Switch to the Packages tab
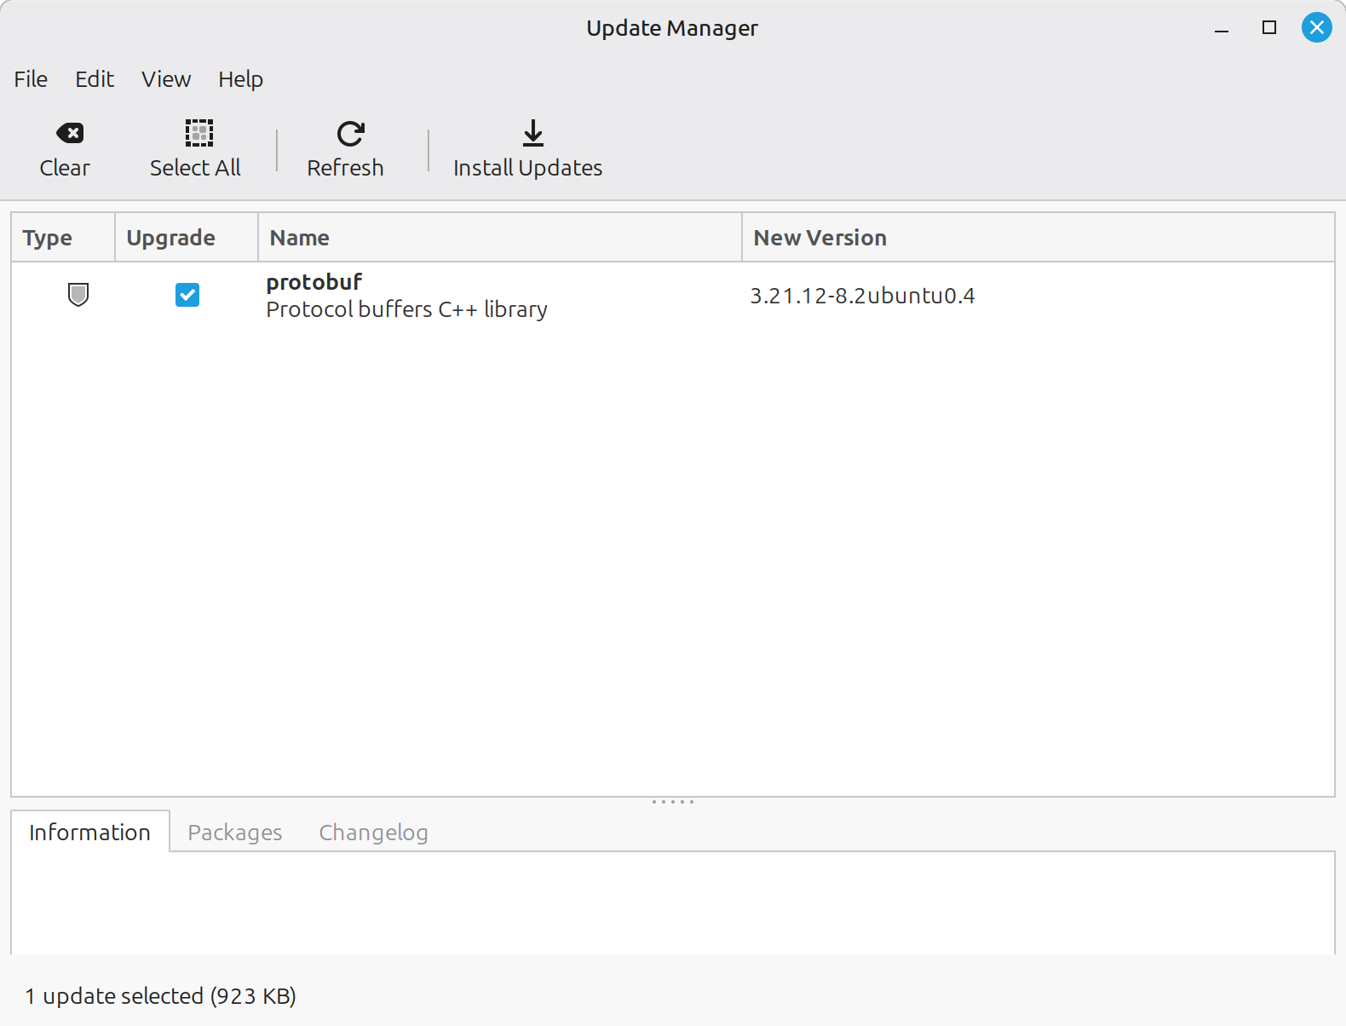Image resolution: width=1346 pixels, height=1026 pixels. (235, 833)
